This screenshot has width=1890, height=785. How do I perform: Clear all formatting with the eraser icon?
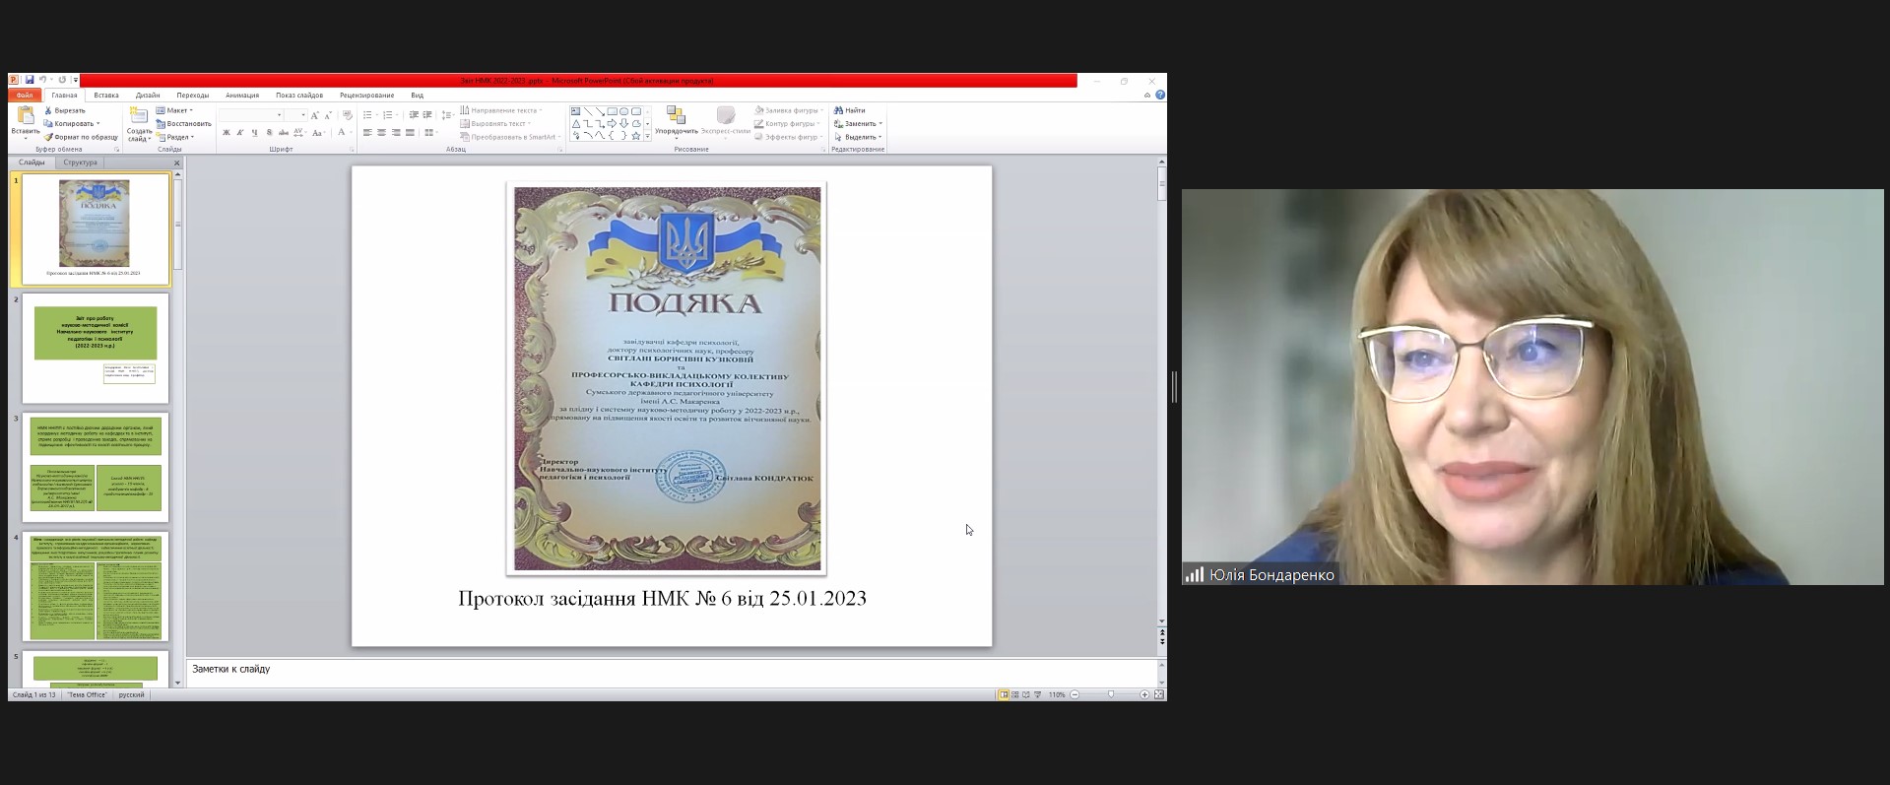pos(348,115)
